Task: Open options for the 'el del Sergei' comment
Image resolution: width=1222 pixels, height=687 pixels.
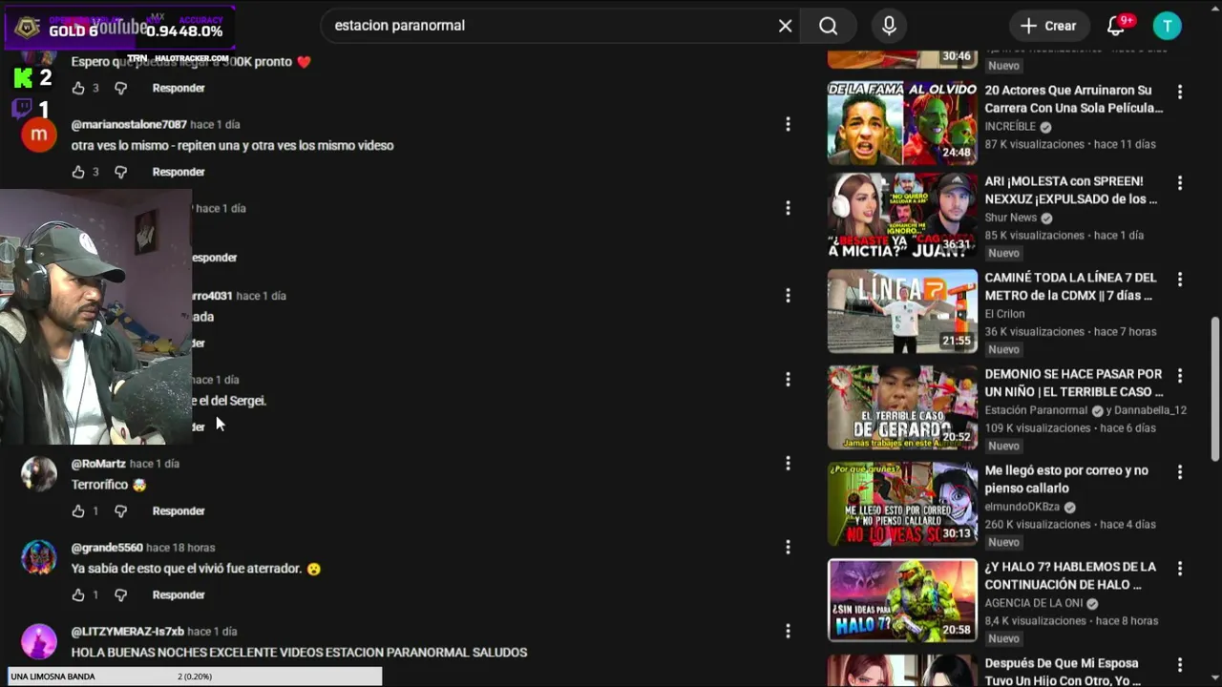Action: tap(788, 380)
